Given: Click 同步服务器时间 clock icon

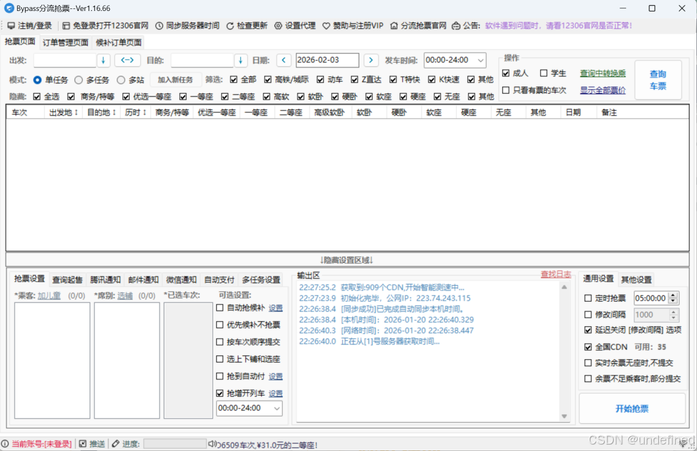Looking at the screenshot, I should [x=159, y=26].
